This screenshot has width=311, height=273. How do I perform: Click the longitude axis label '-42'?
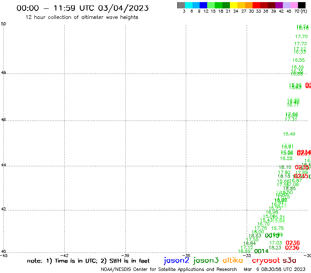[x=64, y=255]
